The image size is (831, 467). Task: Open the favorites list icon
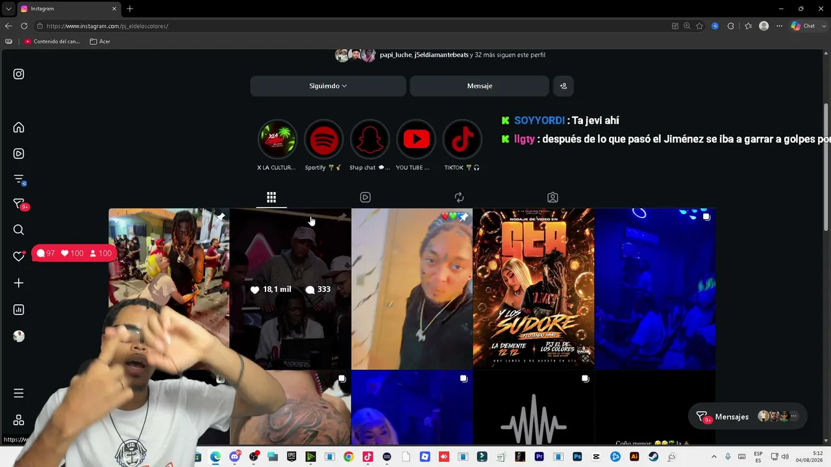point(748,26)
